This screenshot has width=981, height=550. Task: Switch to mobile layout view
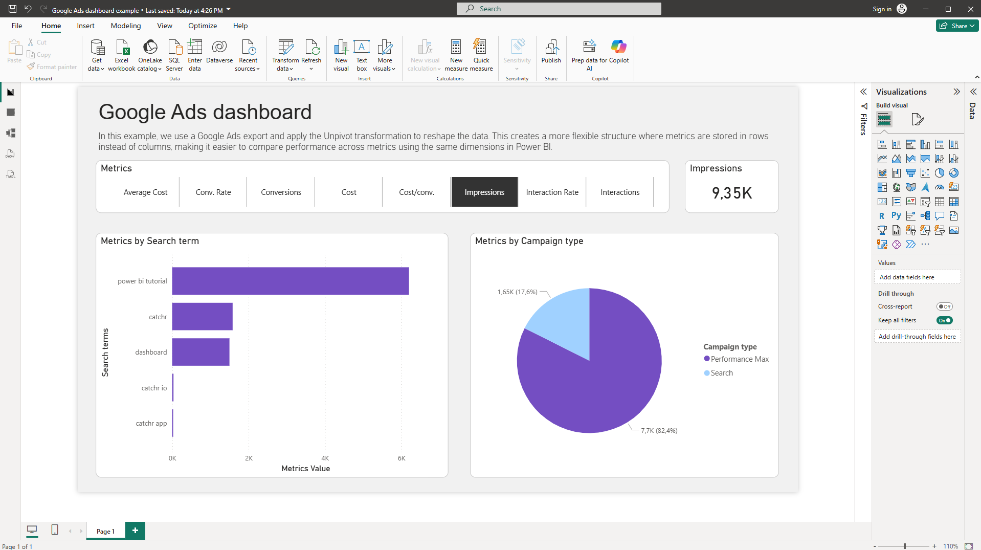pos(54,531)
